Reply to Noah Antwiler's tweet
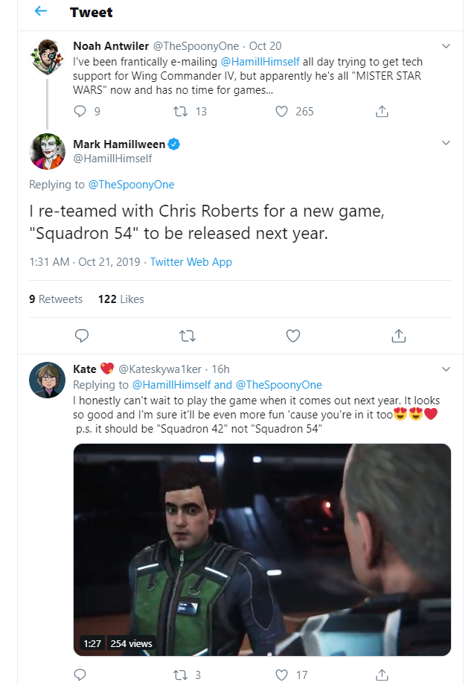 [x=80, y=112]
